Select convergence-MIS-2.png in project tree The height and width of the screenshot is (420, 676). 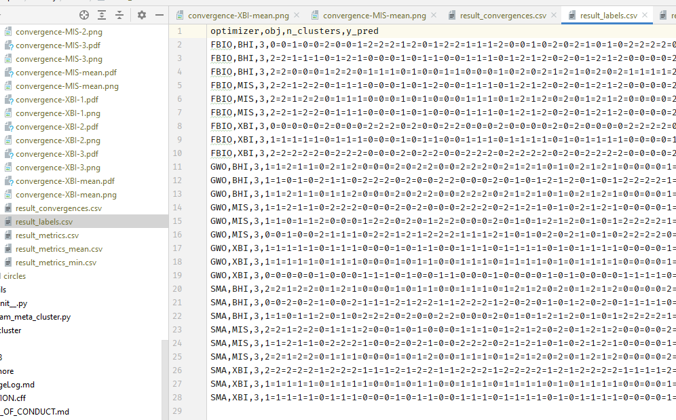[59, 32]
